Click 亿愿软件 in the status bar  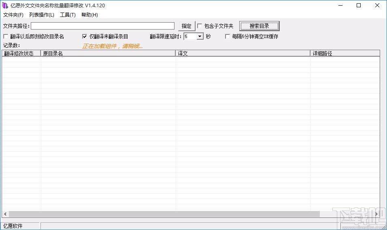[x=13, y=226]
